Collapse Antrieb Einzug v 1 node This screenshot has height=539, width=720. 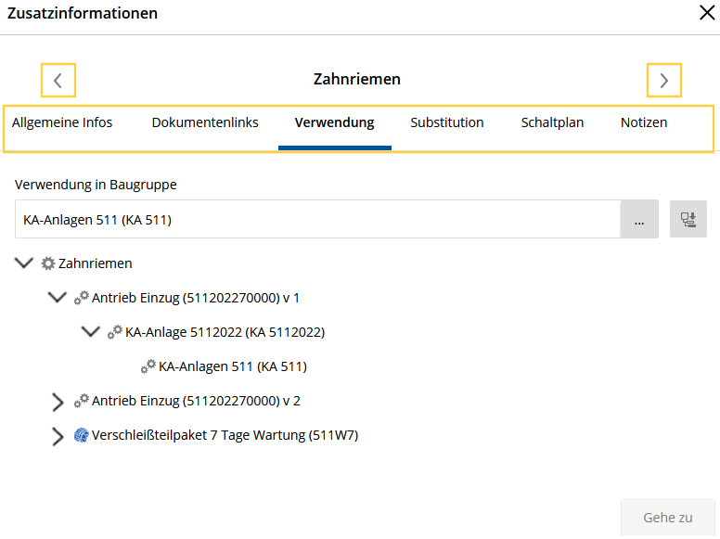58,298
